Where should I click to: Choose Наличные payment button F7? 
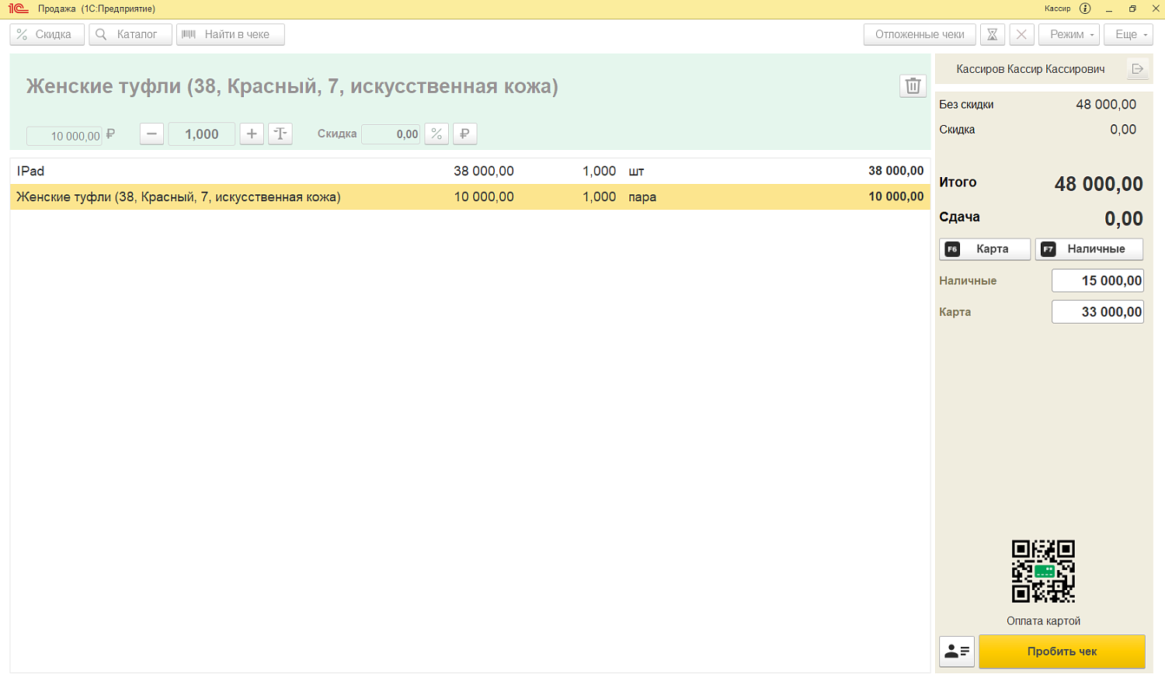coord(1089,249)
